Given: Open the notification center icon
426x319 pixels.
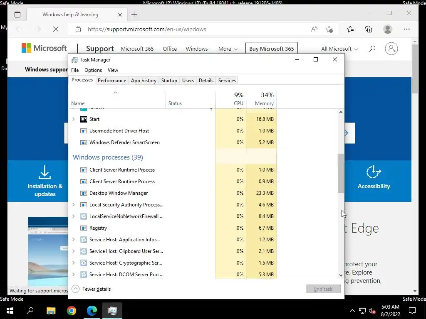Looking at the screenshot, I should coord(412,311).
